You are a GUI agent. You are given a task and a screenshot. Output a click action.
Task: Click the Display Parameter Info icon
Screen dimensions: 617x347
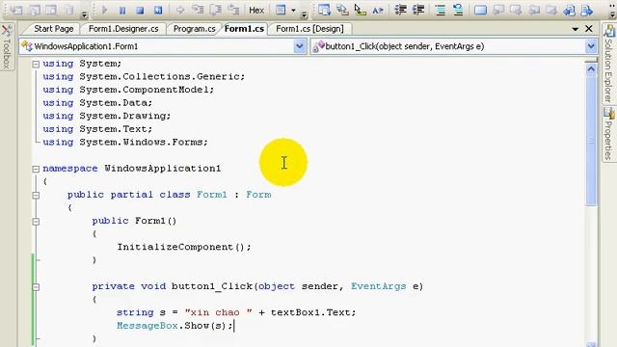pyautogui.click(x=342, y=10)
